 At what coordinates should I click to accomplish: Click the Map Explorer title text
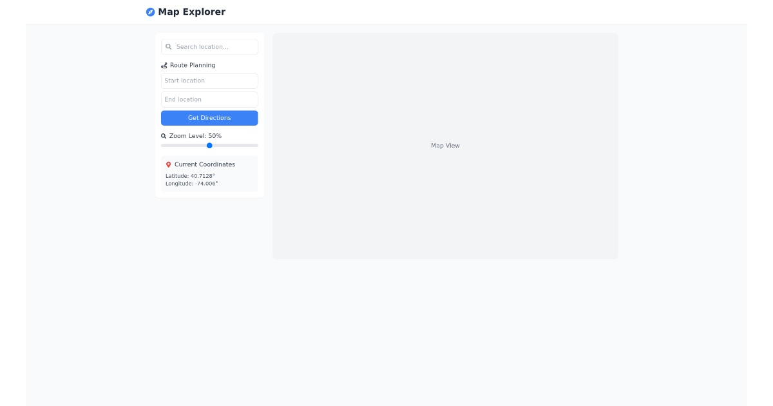191,12
